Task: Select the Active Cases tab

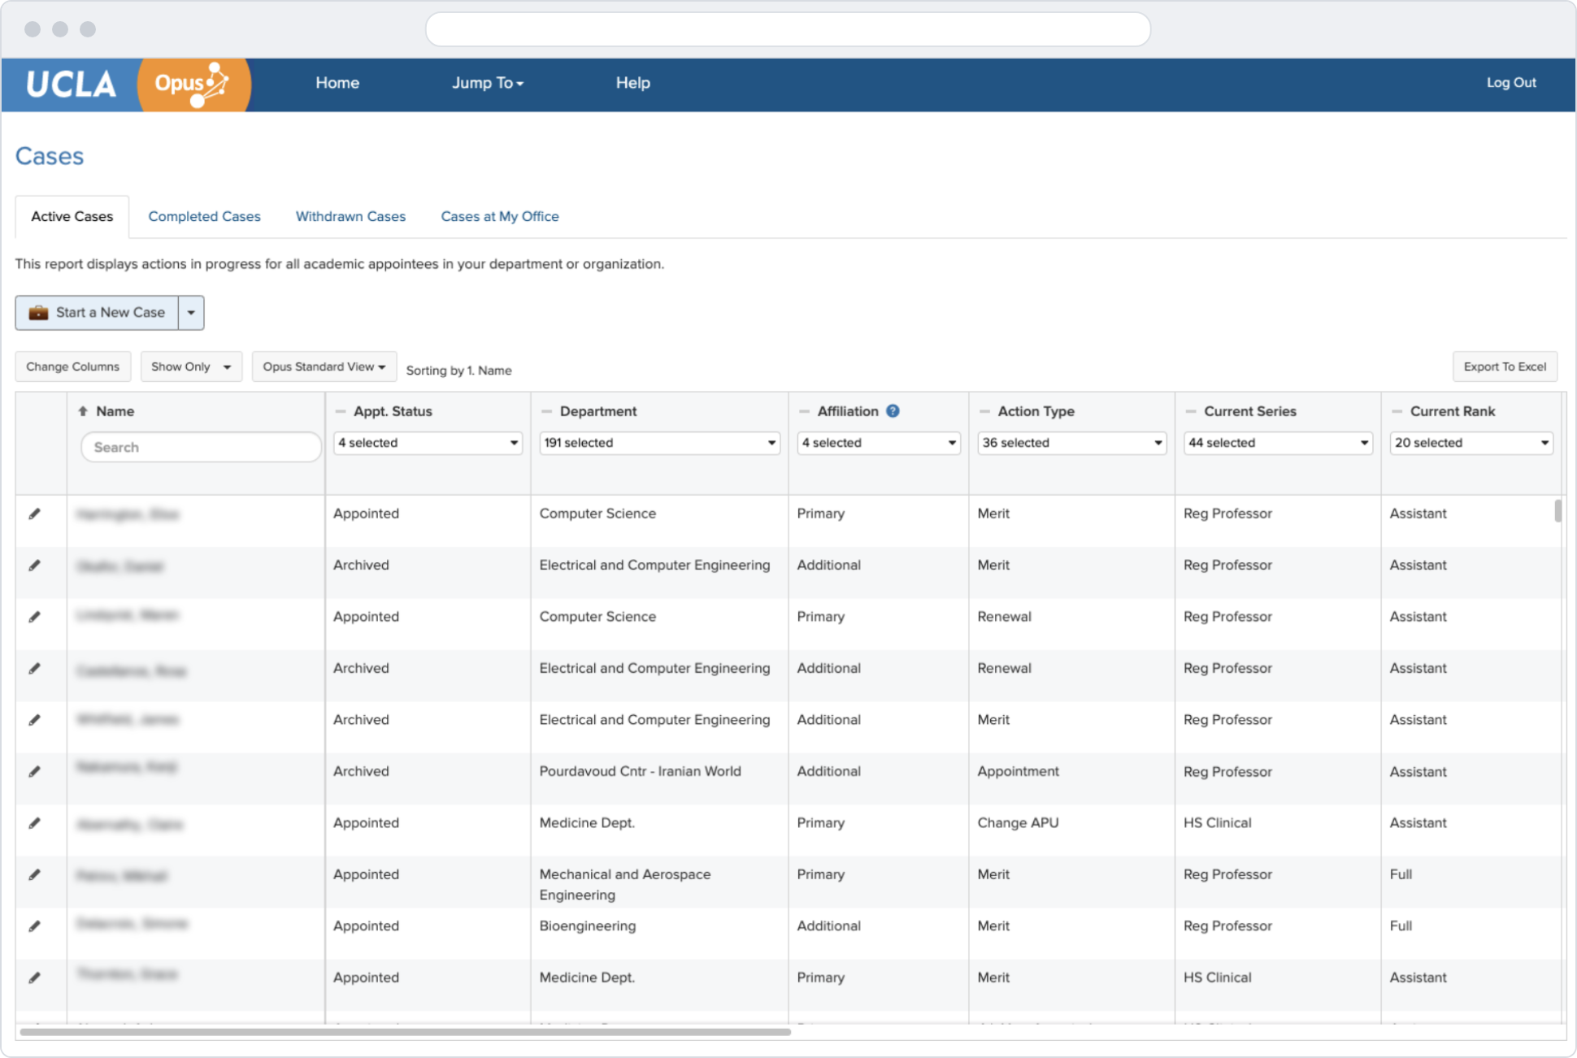Action: point(72,216)
